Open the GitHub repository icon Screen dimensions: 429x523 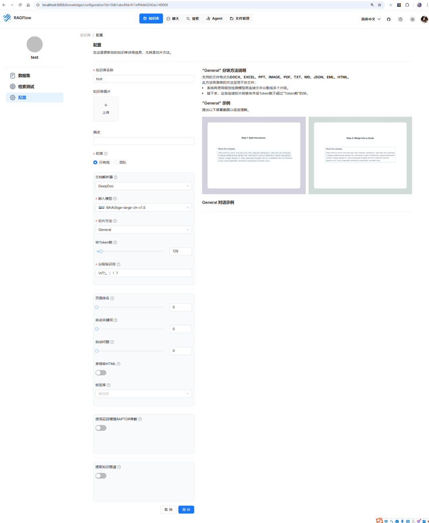[x=388, y=19]
